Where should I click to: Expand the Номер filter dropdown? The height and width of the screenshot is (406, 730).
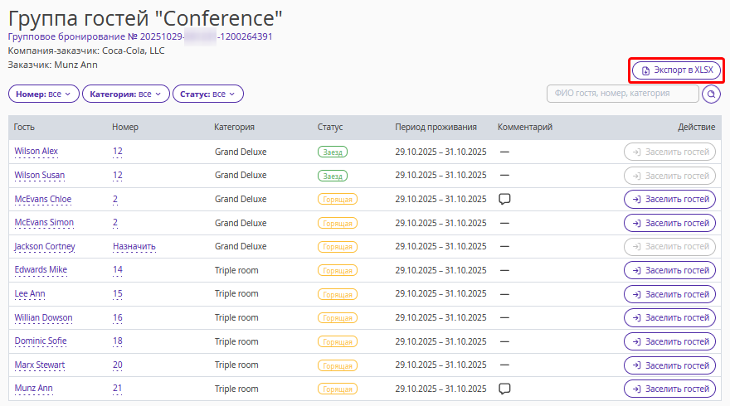[44, 94]
